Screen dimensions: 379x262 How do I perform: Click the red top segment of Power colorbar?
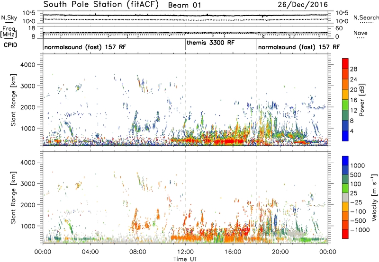pyautogui.click(x=345, y=63)
